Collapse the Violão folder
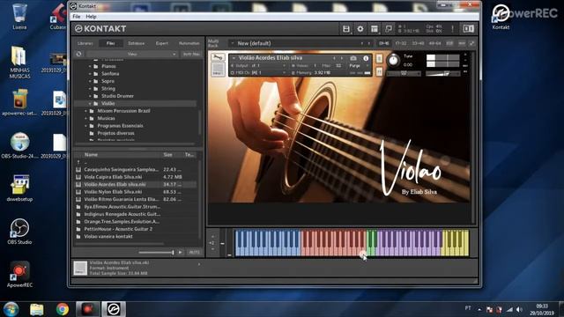This screenshot has width=564, height=317. coord(90,104)
